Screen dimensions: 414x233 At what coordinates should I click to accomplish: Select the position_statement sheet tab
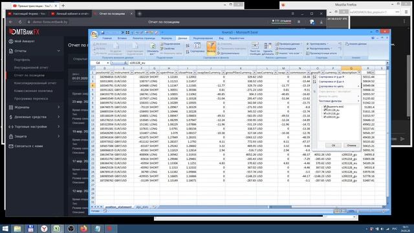click(x=118, y=207)
